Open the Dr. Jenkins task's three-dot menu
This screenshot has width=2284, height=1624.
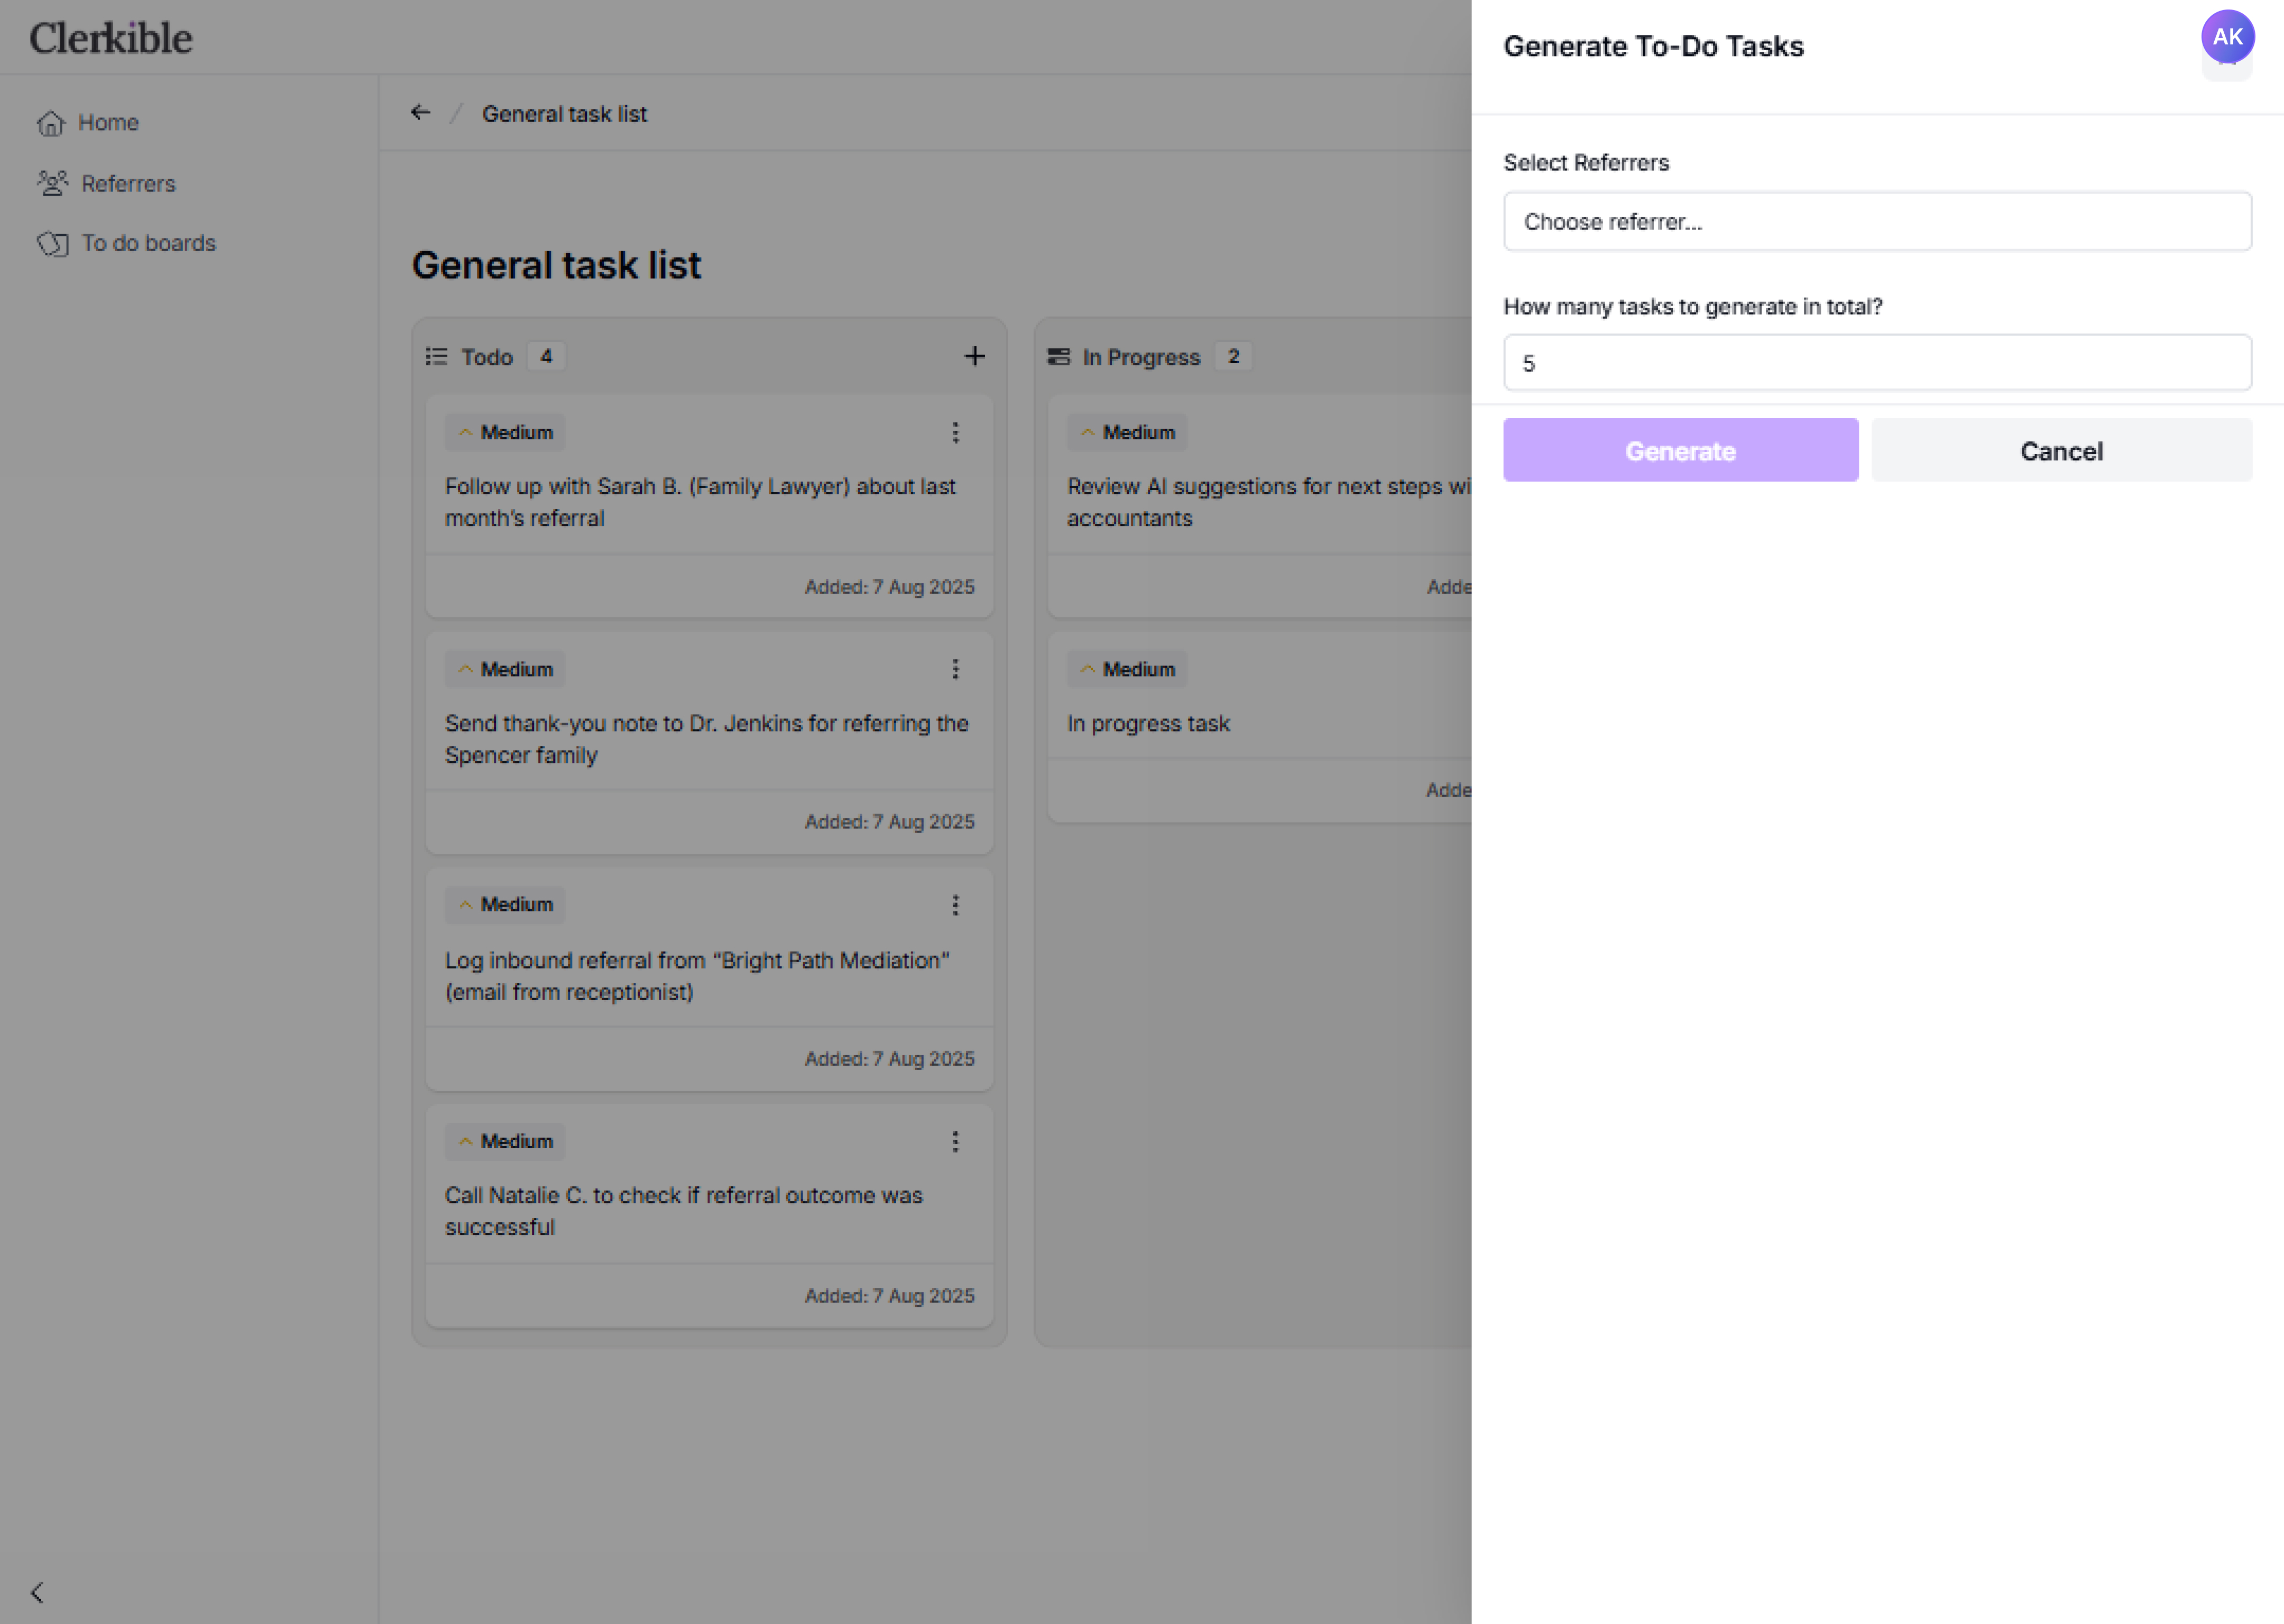(955, 669)
